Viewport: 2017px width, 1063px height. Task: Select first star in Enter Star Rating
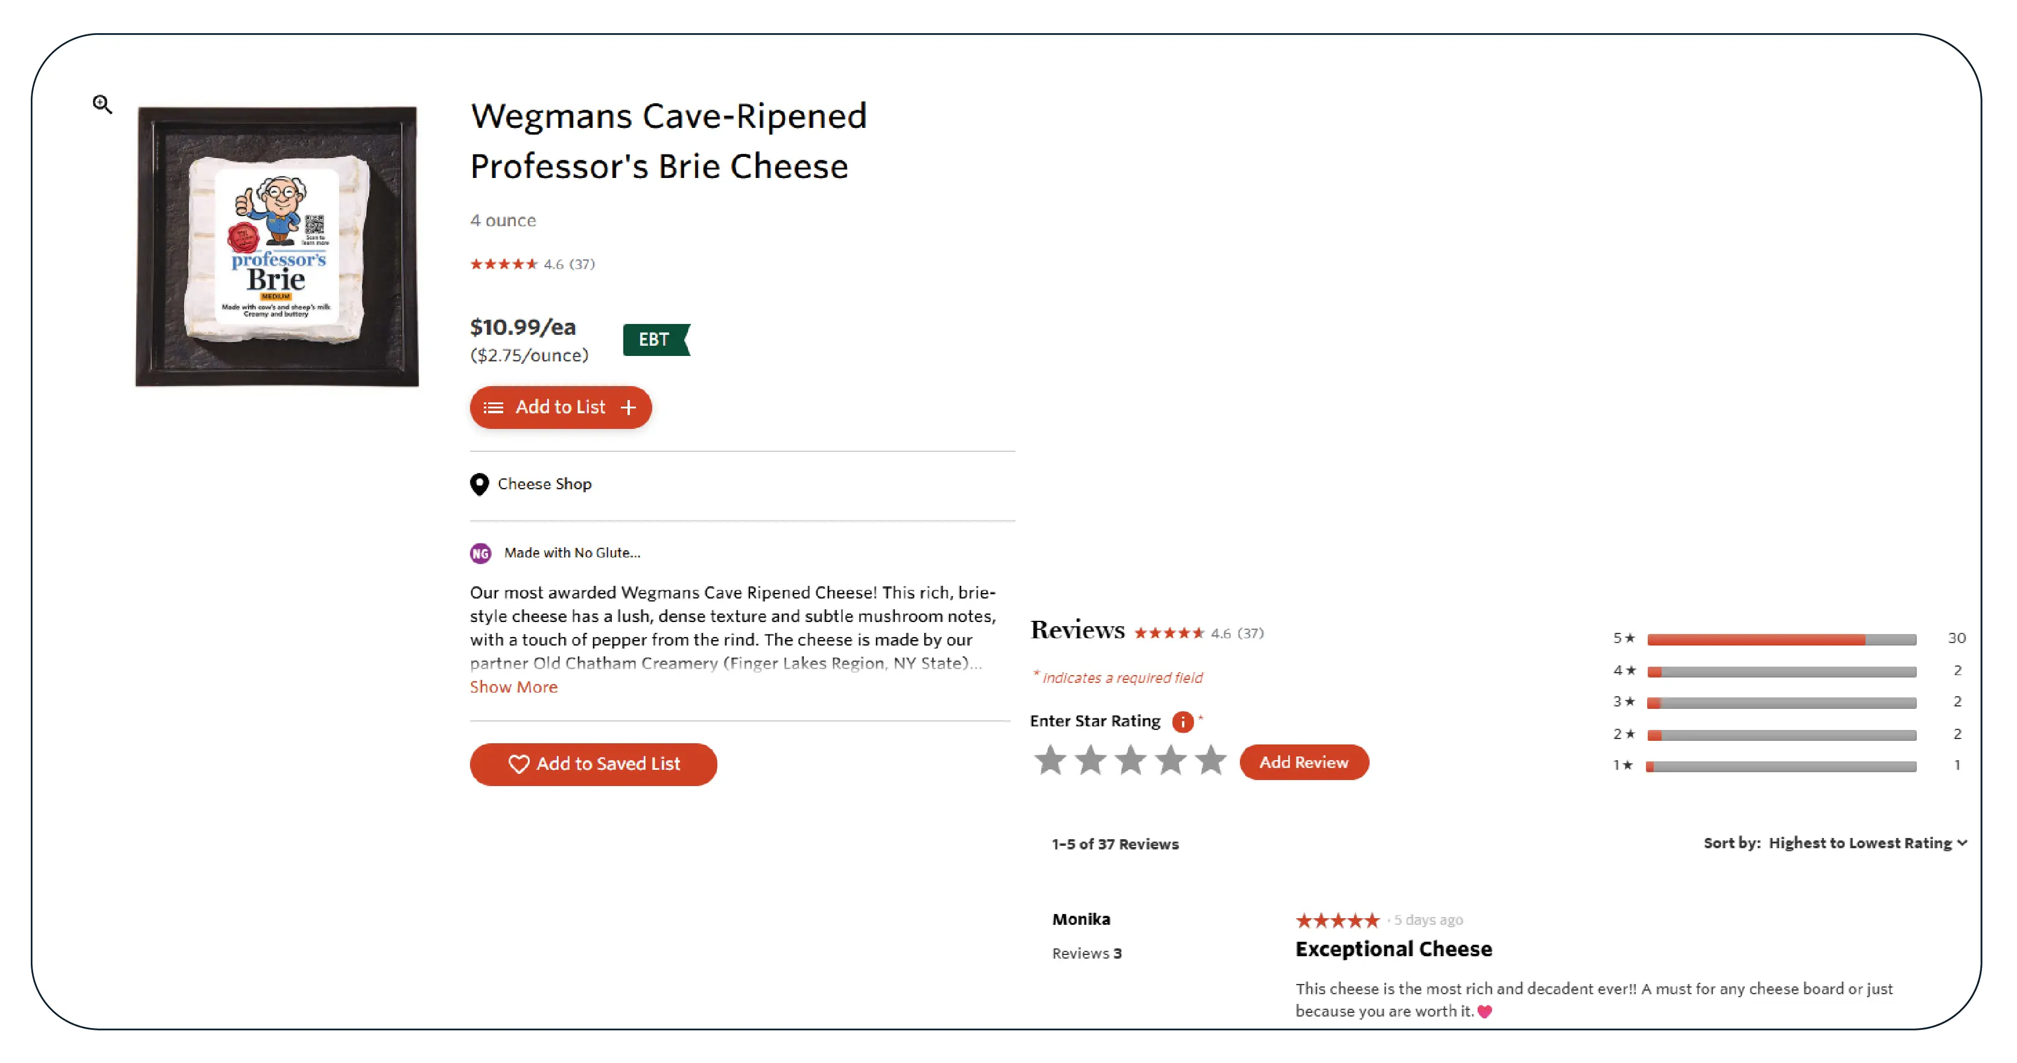tap(1050, 761)
